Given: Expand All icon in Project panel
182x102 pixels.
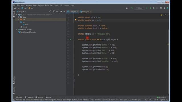Looking at the screenshot, I should (x=54, y=12).
